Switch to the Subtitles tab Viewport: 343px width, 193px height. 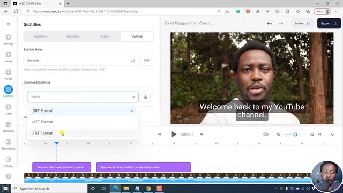(x=41, y=36)
